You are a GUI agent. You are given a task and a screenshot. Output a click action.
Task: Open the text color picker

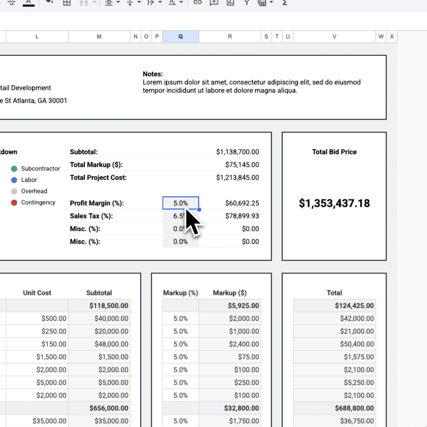pos(29,3)
